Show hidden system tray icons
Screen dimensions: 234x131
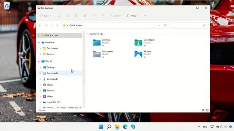coord(199,127)
